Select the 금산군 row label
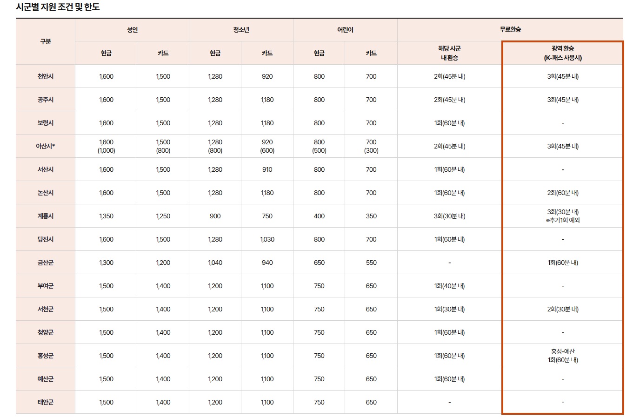Screen dimensions: 626x418 point(46,263)
